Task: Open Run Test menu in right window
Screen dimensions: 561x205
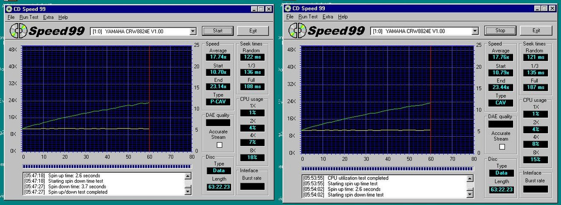Action: click(308, 17)
